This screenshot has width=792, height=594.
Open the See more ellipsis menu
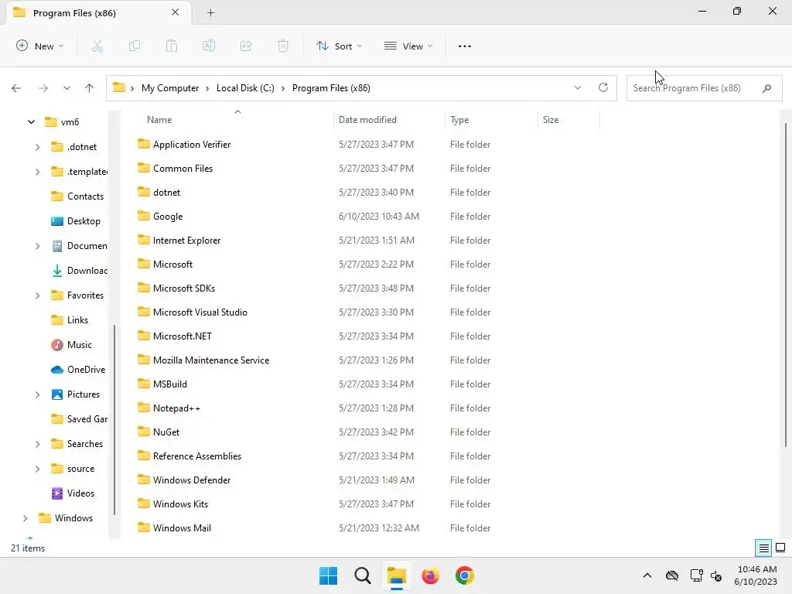(x=464, y=46)
